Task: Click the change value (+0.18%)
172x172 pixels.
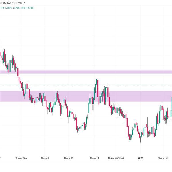Action: pos(30,8)
